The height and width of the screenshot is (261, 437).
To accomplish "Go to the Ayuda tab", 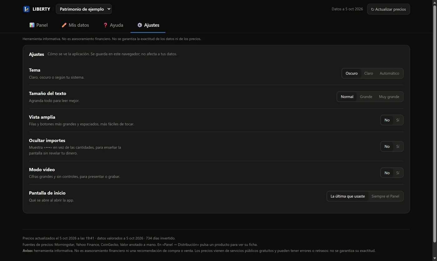I will click(113, 25).
